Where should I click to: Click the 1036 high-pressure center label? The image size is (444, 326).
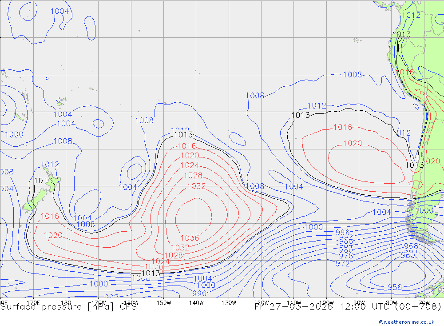190,238
